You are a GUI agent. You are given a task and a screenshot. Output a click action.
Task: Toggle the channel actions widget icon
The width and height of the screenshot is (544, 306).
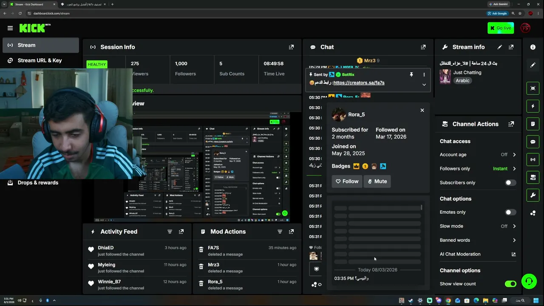point(533,177)
